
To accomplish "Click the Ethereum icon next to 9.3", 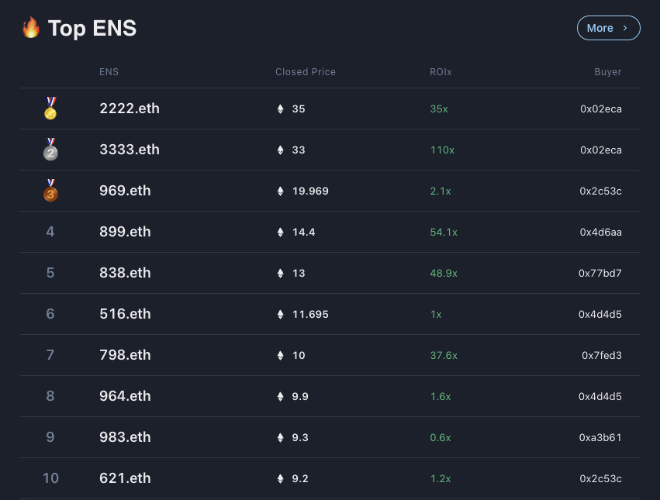I will click(280, 437).
